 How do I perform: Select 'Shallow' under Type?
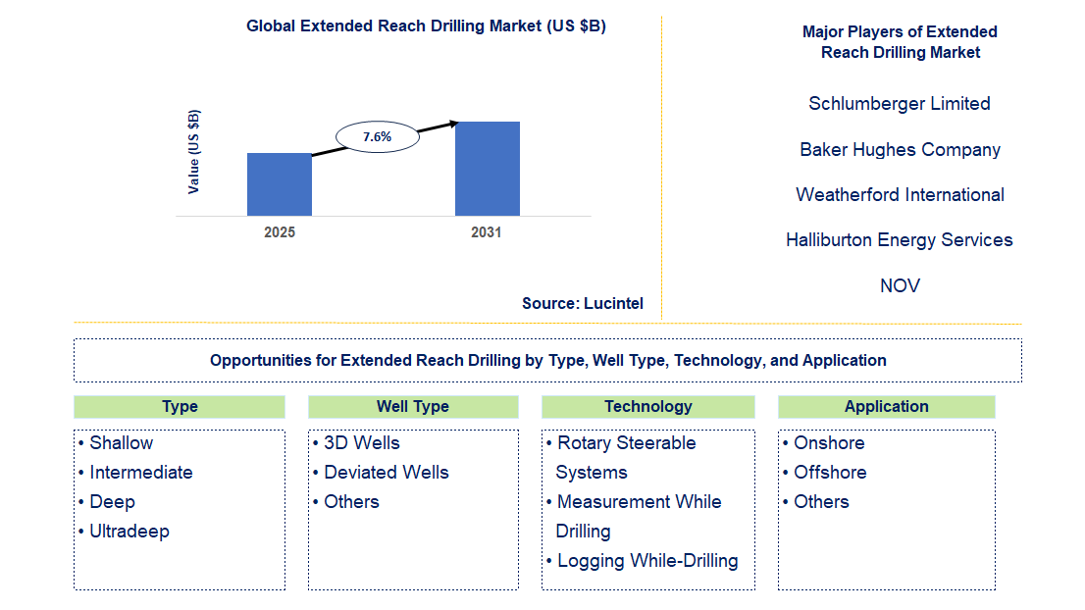pyautogui.click(x=121, y=443)
